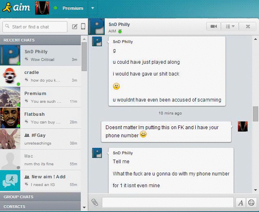The width and height of the screenshot is (259, 212).
Task: Open the #FGay group chat
Action: pos(41,139)
